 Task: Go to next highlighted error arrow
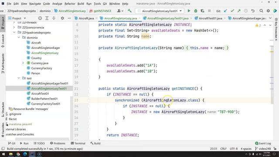tap(270, 25)
